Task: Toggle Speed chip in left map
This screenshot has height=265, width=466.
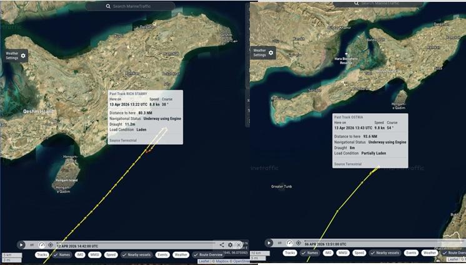Action: click(x=111, y=254)
